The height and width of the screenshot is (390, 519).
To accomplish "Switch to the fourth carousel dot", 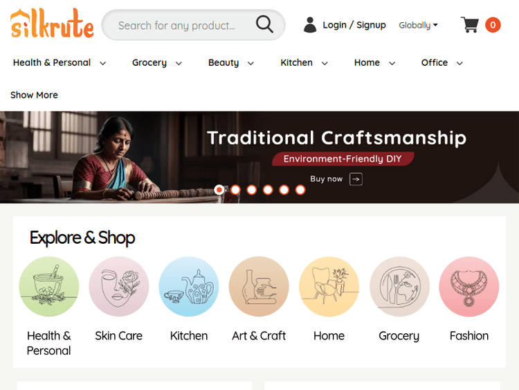I will click(268, 190).
